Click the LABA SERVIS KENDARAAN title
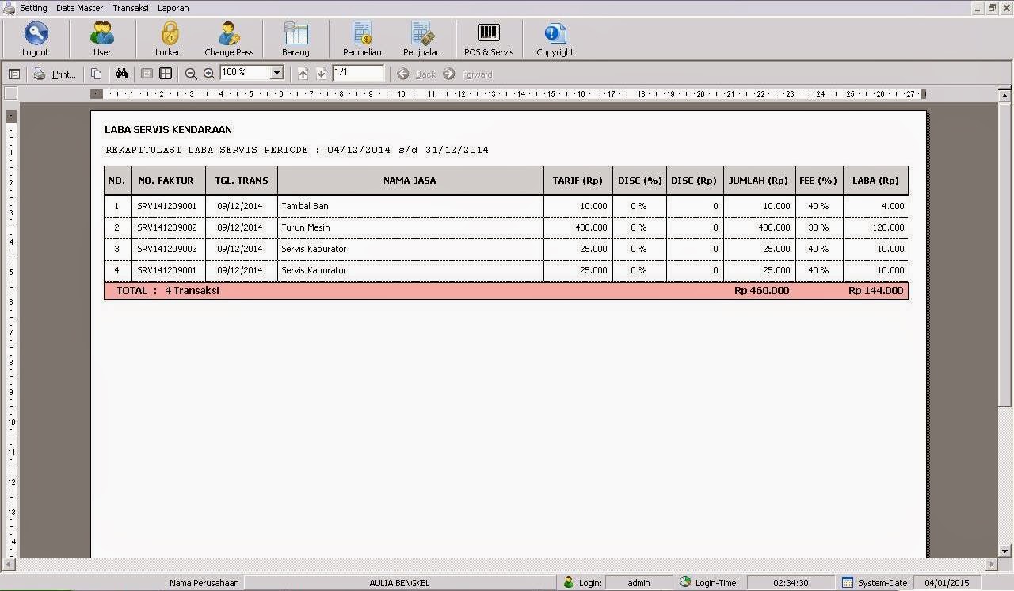Screen dimensions: 1014x591 click(168, 129)
